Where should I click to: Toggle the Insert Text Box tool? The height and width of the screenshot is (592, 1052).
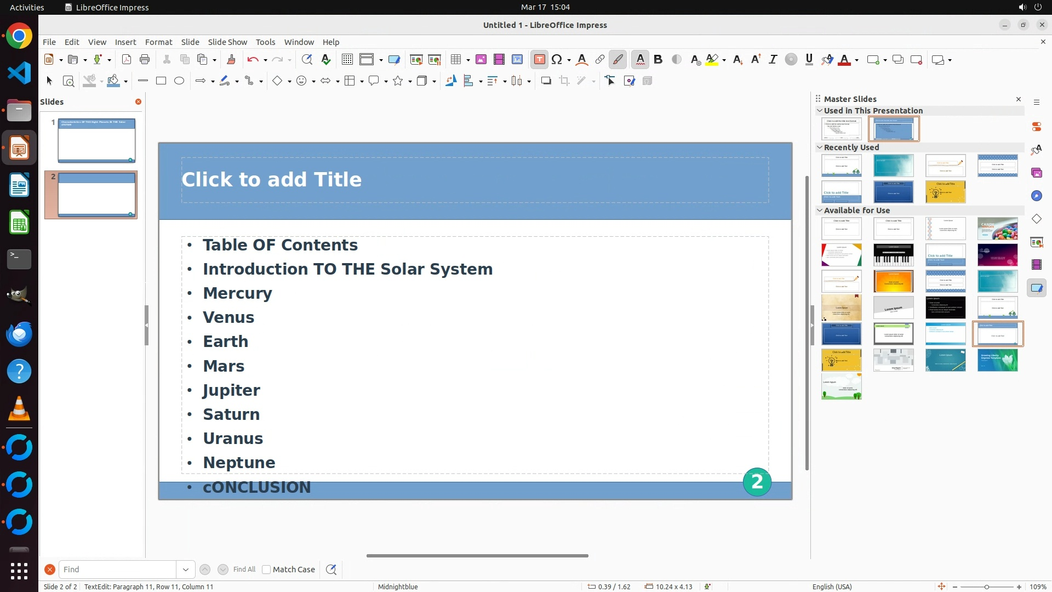pos(539,60)
